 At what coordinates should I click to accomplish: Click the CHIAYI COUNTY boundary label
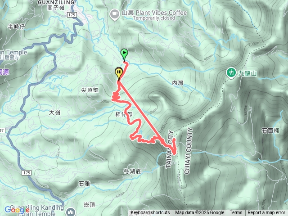click(x=189, y=151)
